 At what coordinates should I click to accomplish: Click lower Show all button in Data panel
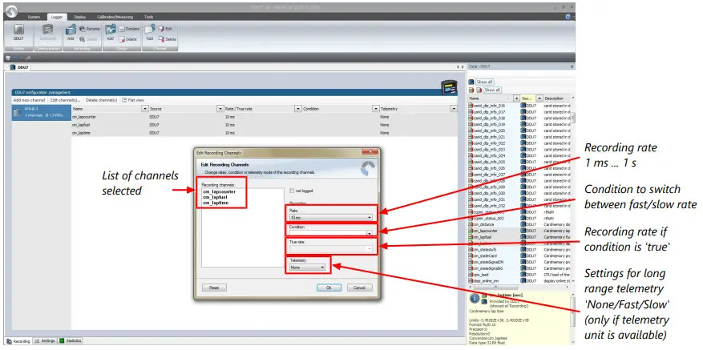(x=492, y=90)
